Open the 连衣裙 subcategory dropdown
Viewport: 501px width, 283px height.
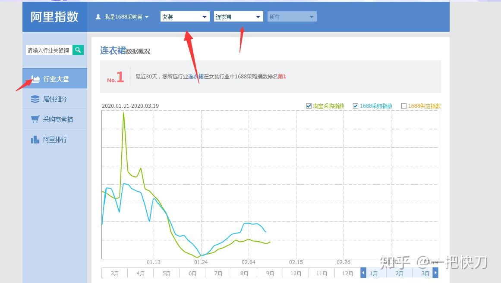tap(238, 17)
